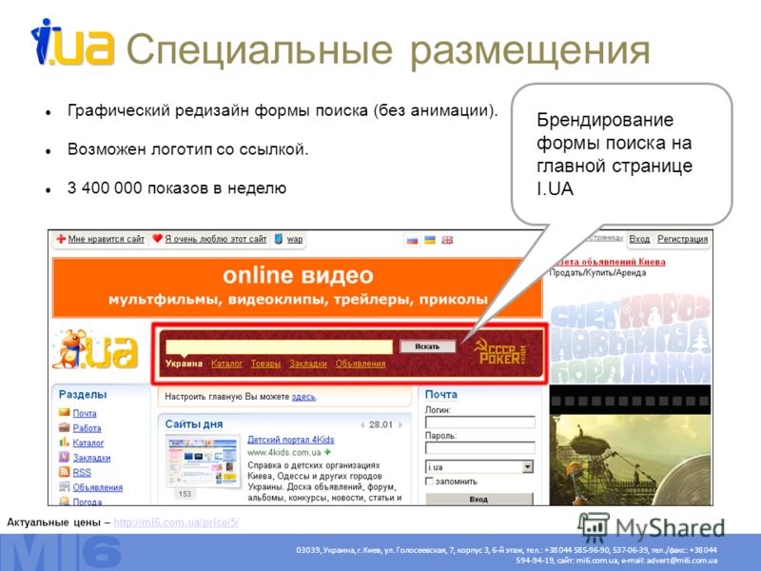
Task: Click the Искать search button
Action: (427, 346)
